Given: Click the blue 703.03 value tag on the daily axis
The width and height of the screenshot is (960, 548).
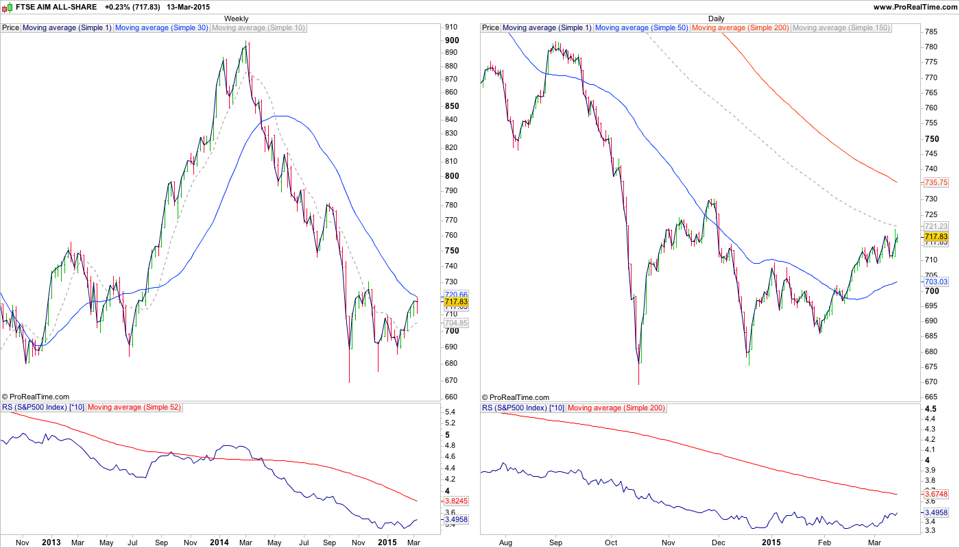Looking at the screenshot, I should click(936, 282).
